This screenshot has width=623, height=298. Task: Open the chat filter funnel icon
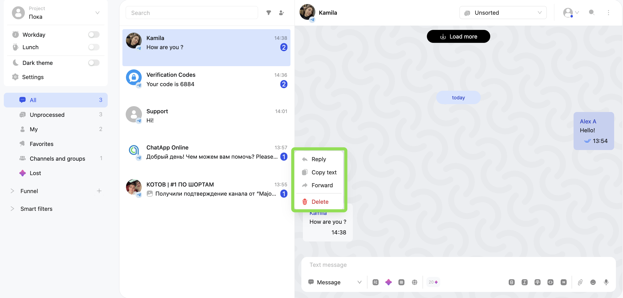[x=269, y=13]
